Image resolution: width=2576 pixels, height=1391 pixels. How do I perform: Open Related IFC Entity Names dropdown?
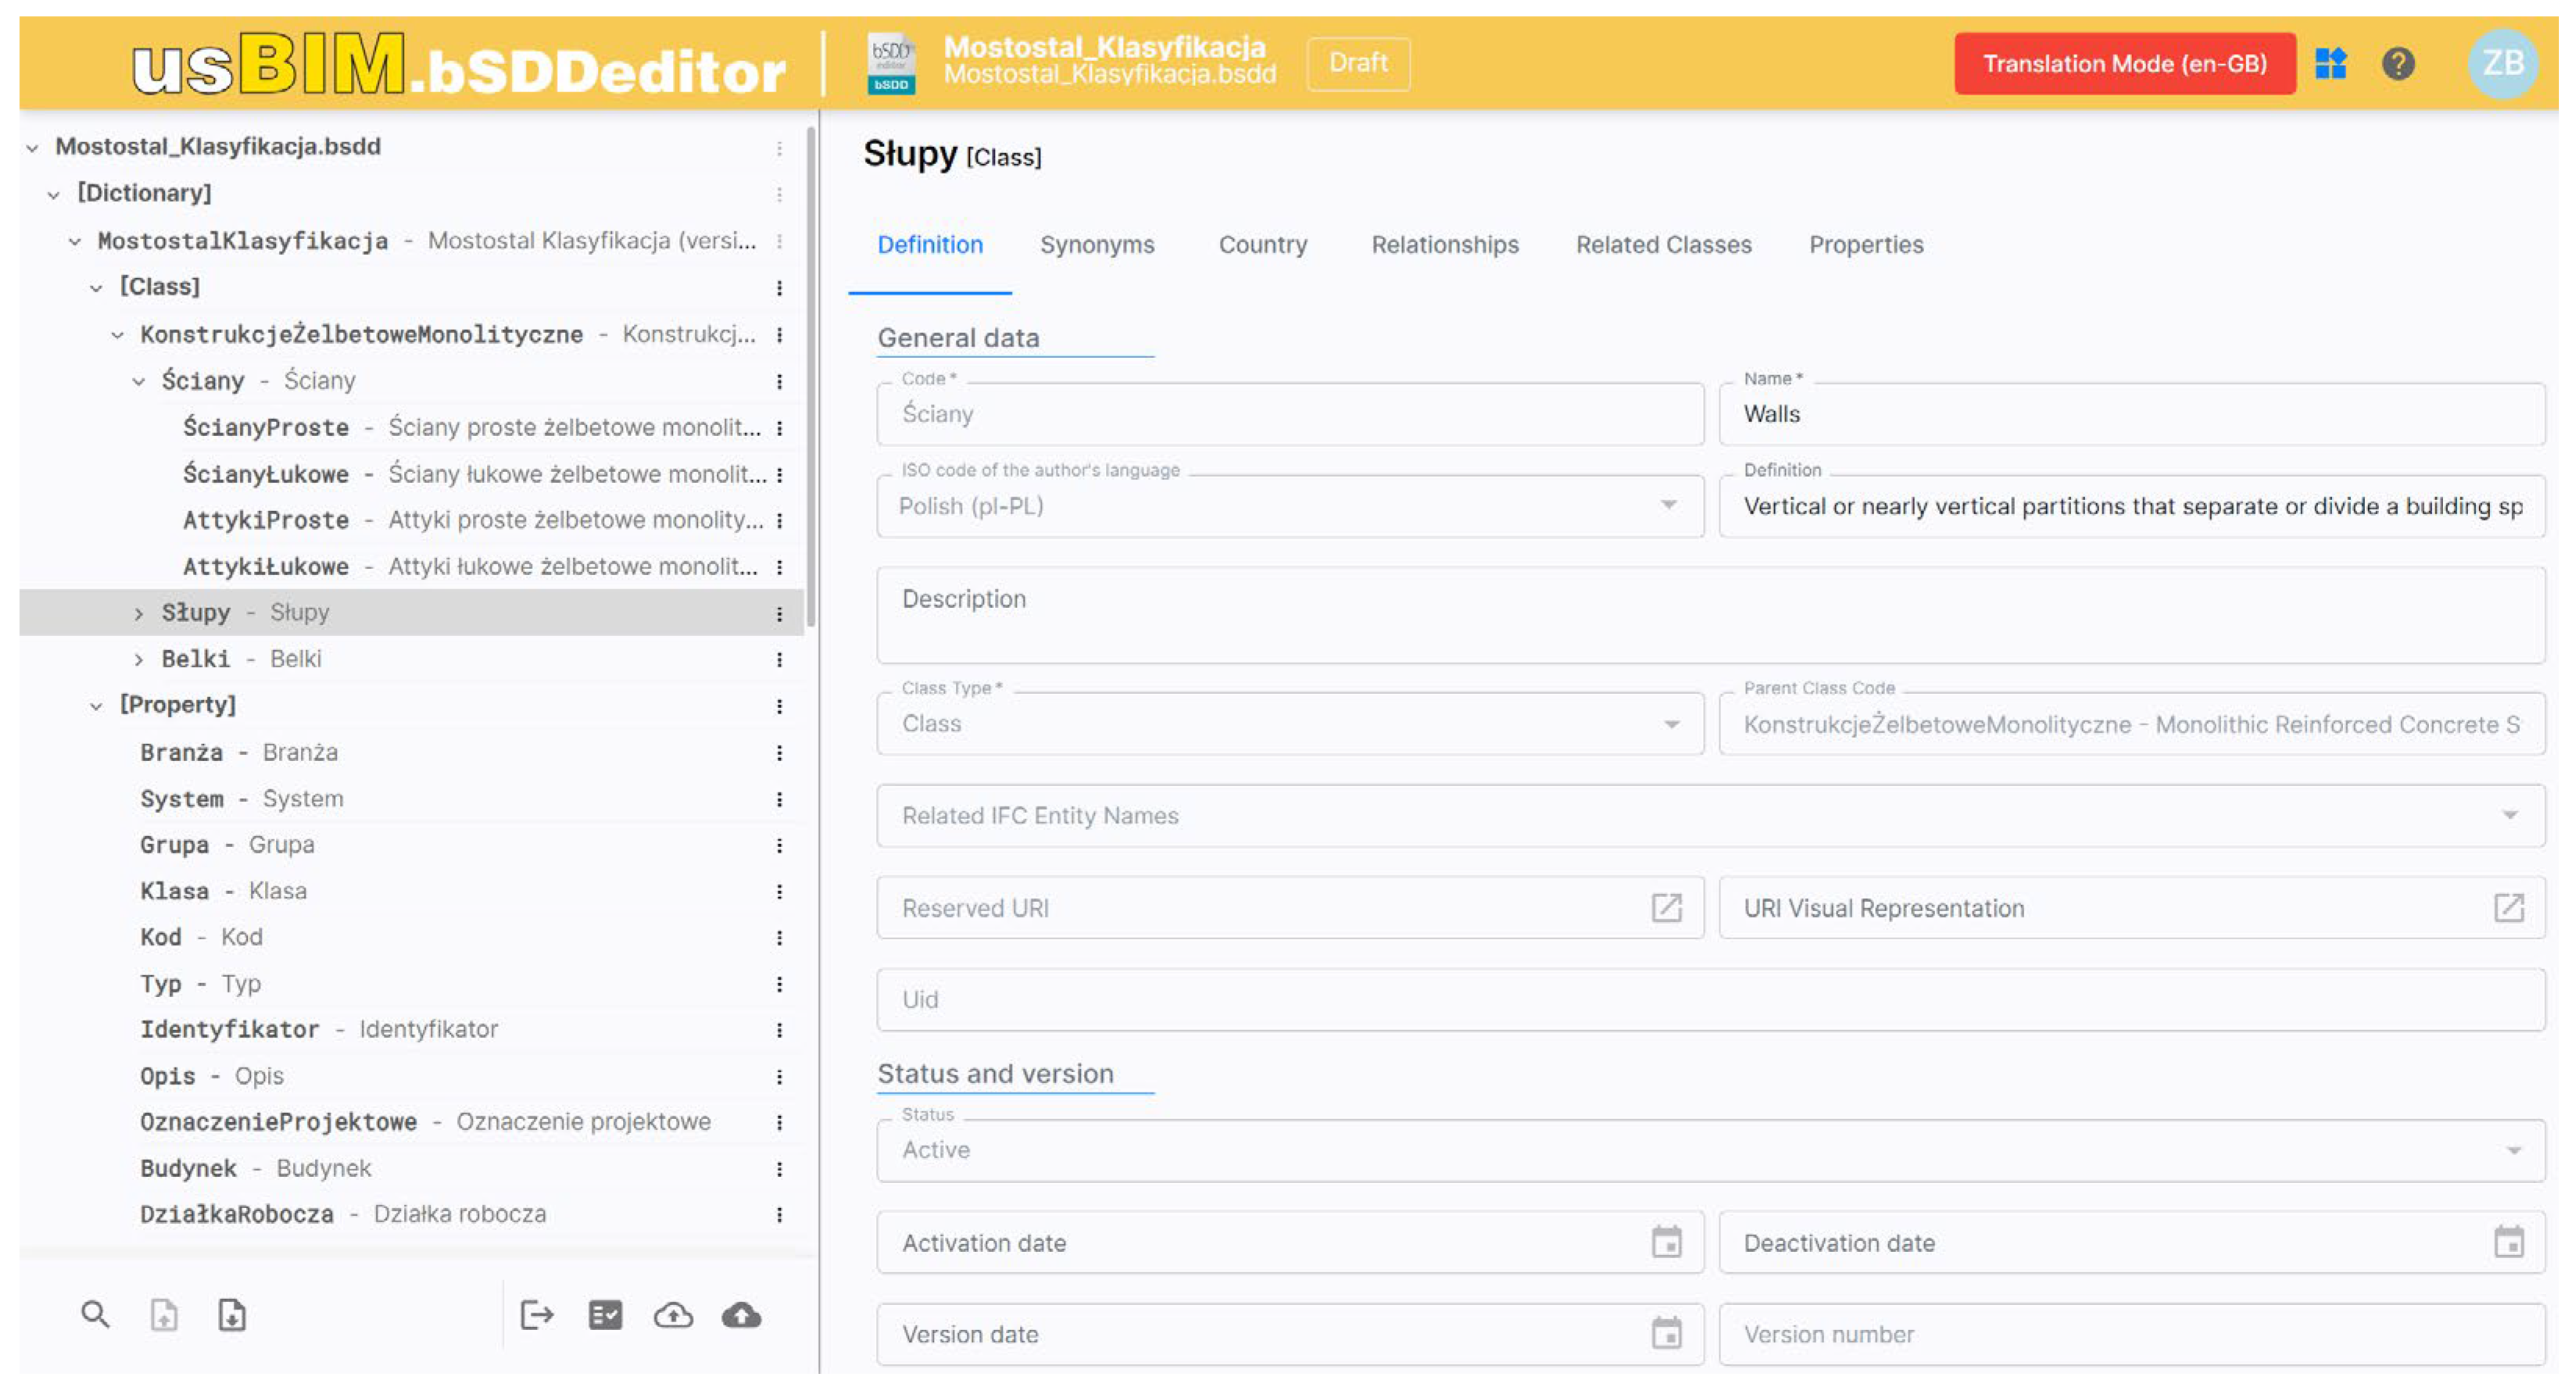pos(2509,816)
